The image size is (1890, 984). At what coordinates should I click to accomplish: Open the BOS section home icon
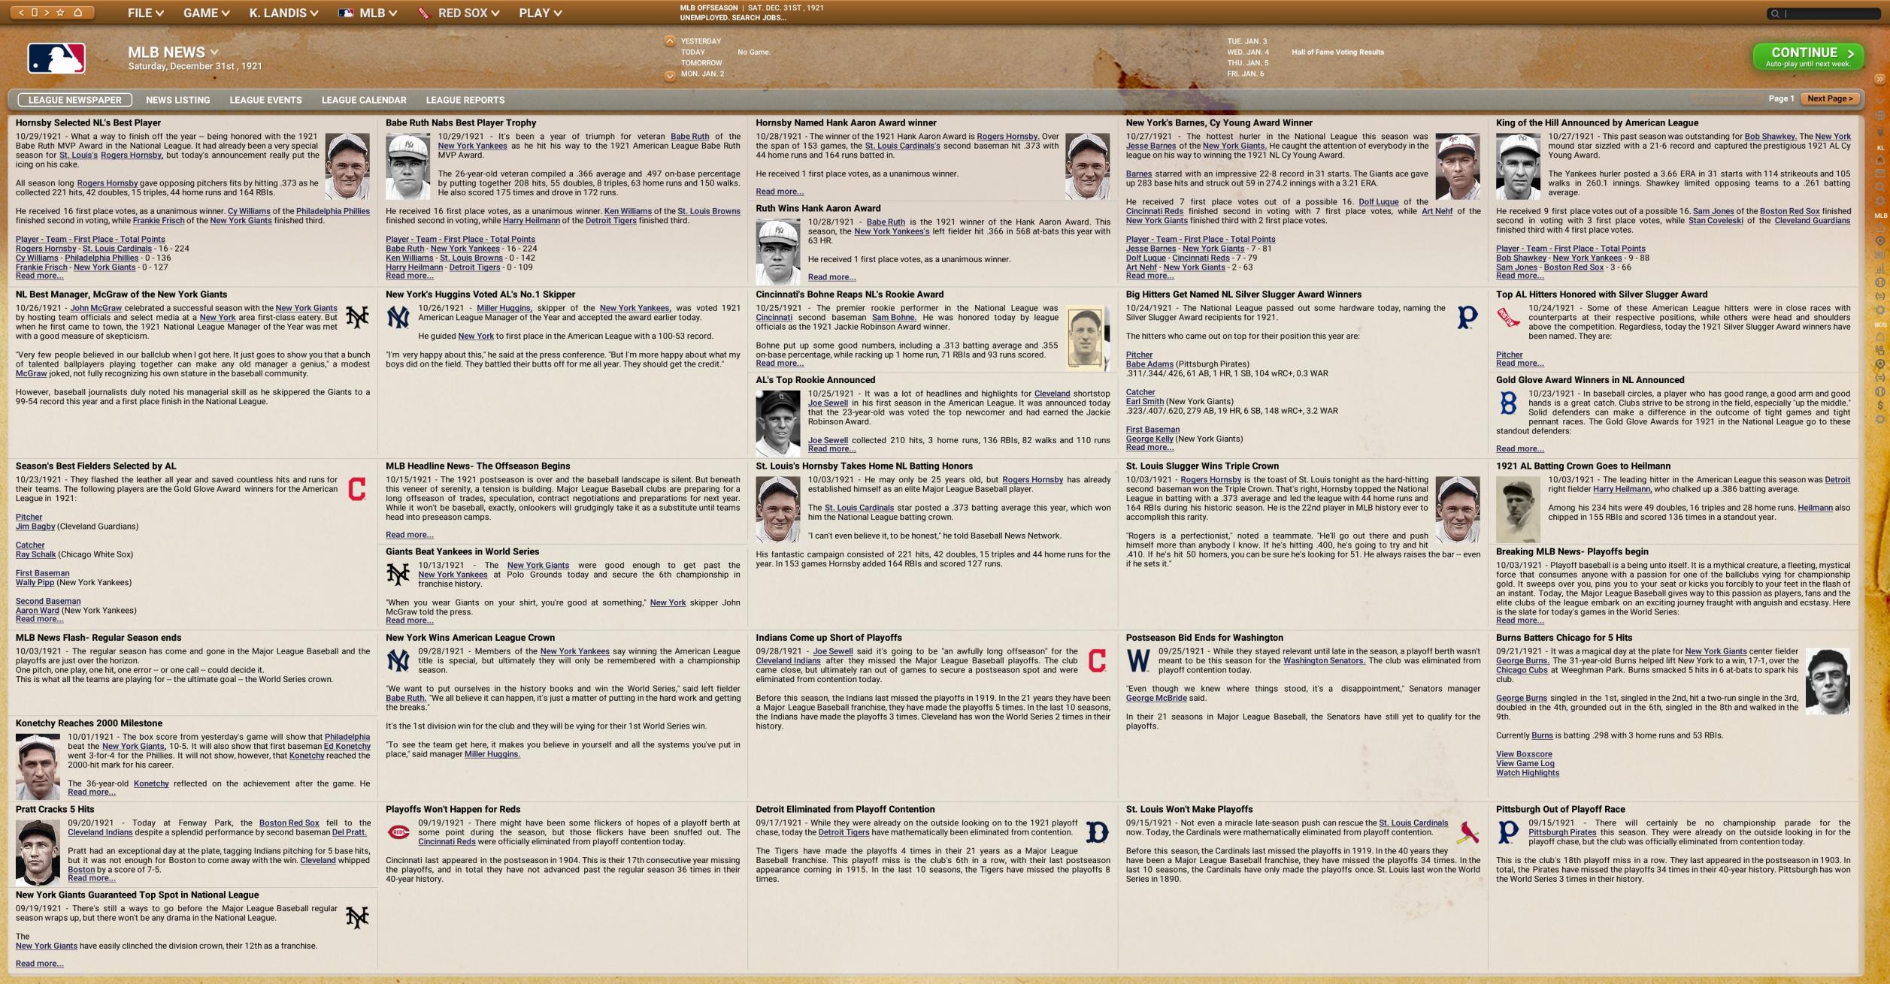[1880, 337]
